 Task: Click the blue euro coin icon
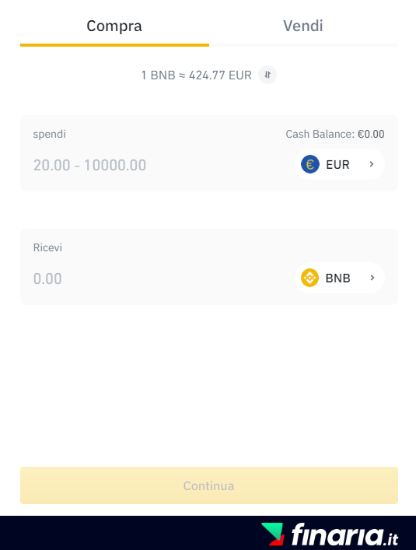pyautogui.click(x=310, y=164)
